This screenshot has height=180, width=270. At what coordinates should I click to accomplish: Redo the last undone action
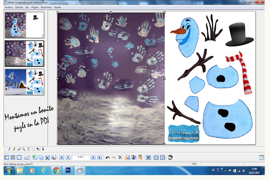click(x=113, y=157)
